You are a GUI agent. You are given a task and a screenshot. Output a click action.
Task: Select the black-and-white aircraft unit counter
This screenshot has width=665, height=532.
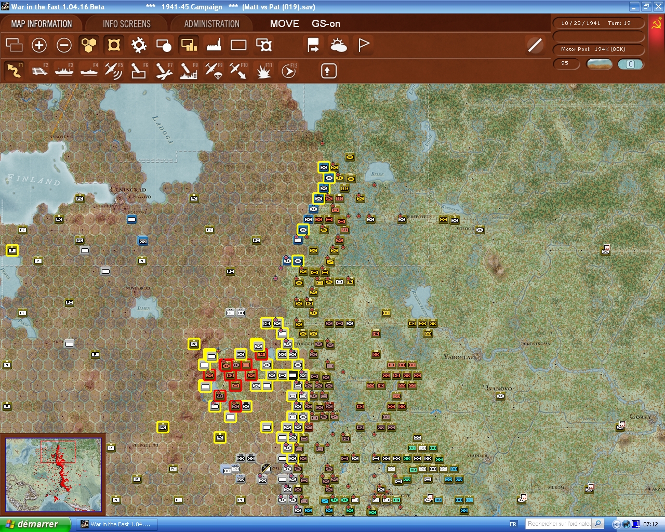pos(266,468)
